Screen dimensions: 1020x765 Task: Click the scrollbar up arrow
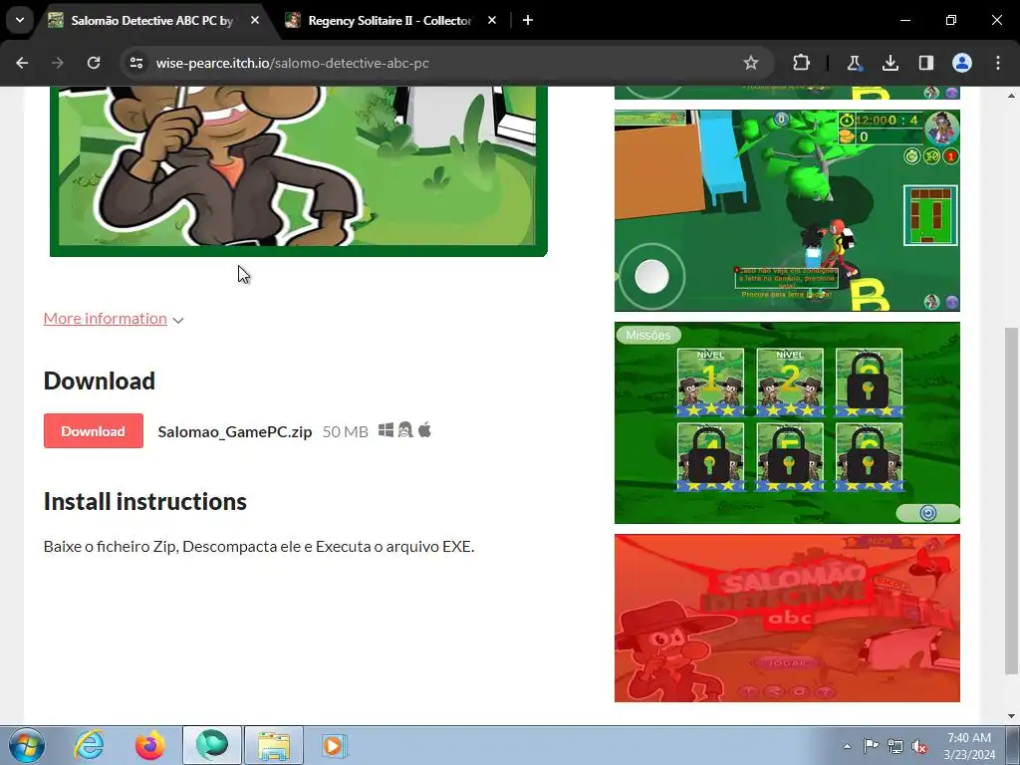tap(1011, 96)
